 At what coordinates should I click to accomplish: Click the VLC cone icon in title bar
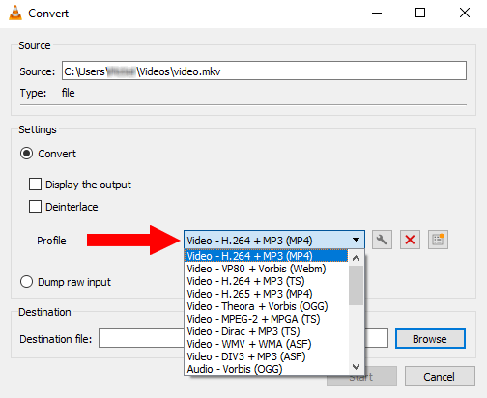pyautogui.click(x=15, y=14)
